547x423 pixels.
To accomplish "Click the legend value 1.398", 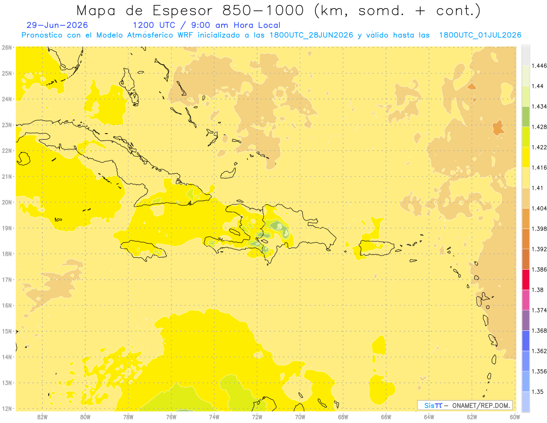I will (x=539, y=228).
